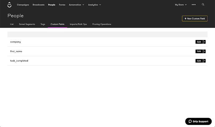Click the New Custom Field button

click(x=195, y=18)
